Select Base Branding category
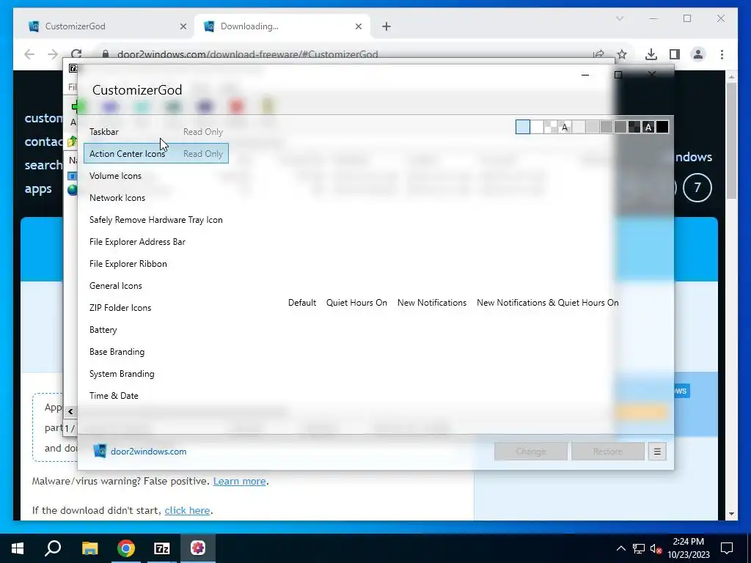The height and width of the screenshot is (563, 751). click(156, 352)
